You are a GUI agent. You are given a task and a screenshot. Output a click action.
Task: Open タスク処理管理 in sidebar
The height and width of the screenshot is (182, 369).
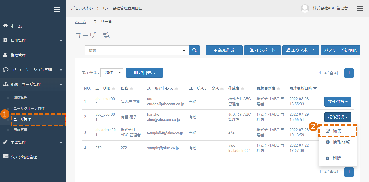coord(24,157)
